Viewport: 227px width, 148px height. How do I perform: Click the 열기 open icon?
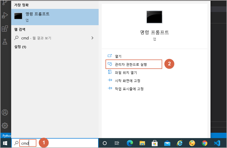coord(110,56)
